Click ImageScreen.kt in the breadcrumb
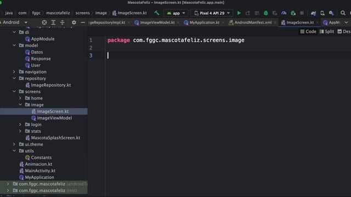This screenshot has height=197, width=351. [x=129, y=13]
